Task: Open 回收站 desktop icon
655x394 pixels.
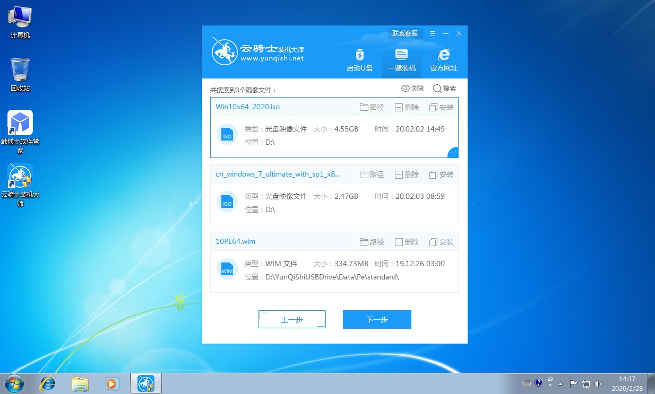Action: pyautogui.click(x=20, y=75)
